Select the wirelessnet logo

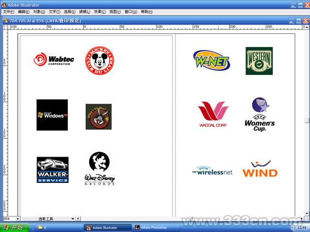(212, 171)
